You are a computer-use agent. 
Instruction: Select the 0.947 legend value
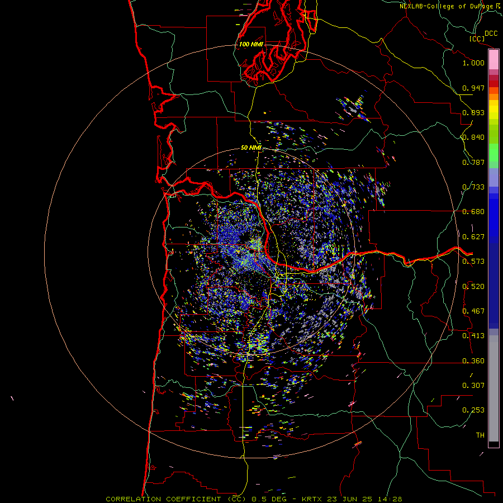(x=473, y=88)
